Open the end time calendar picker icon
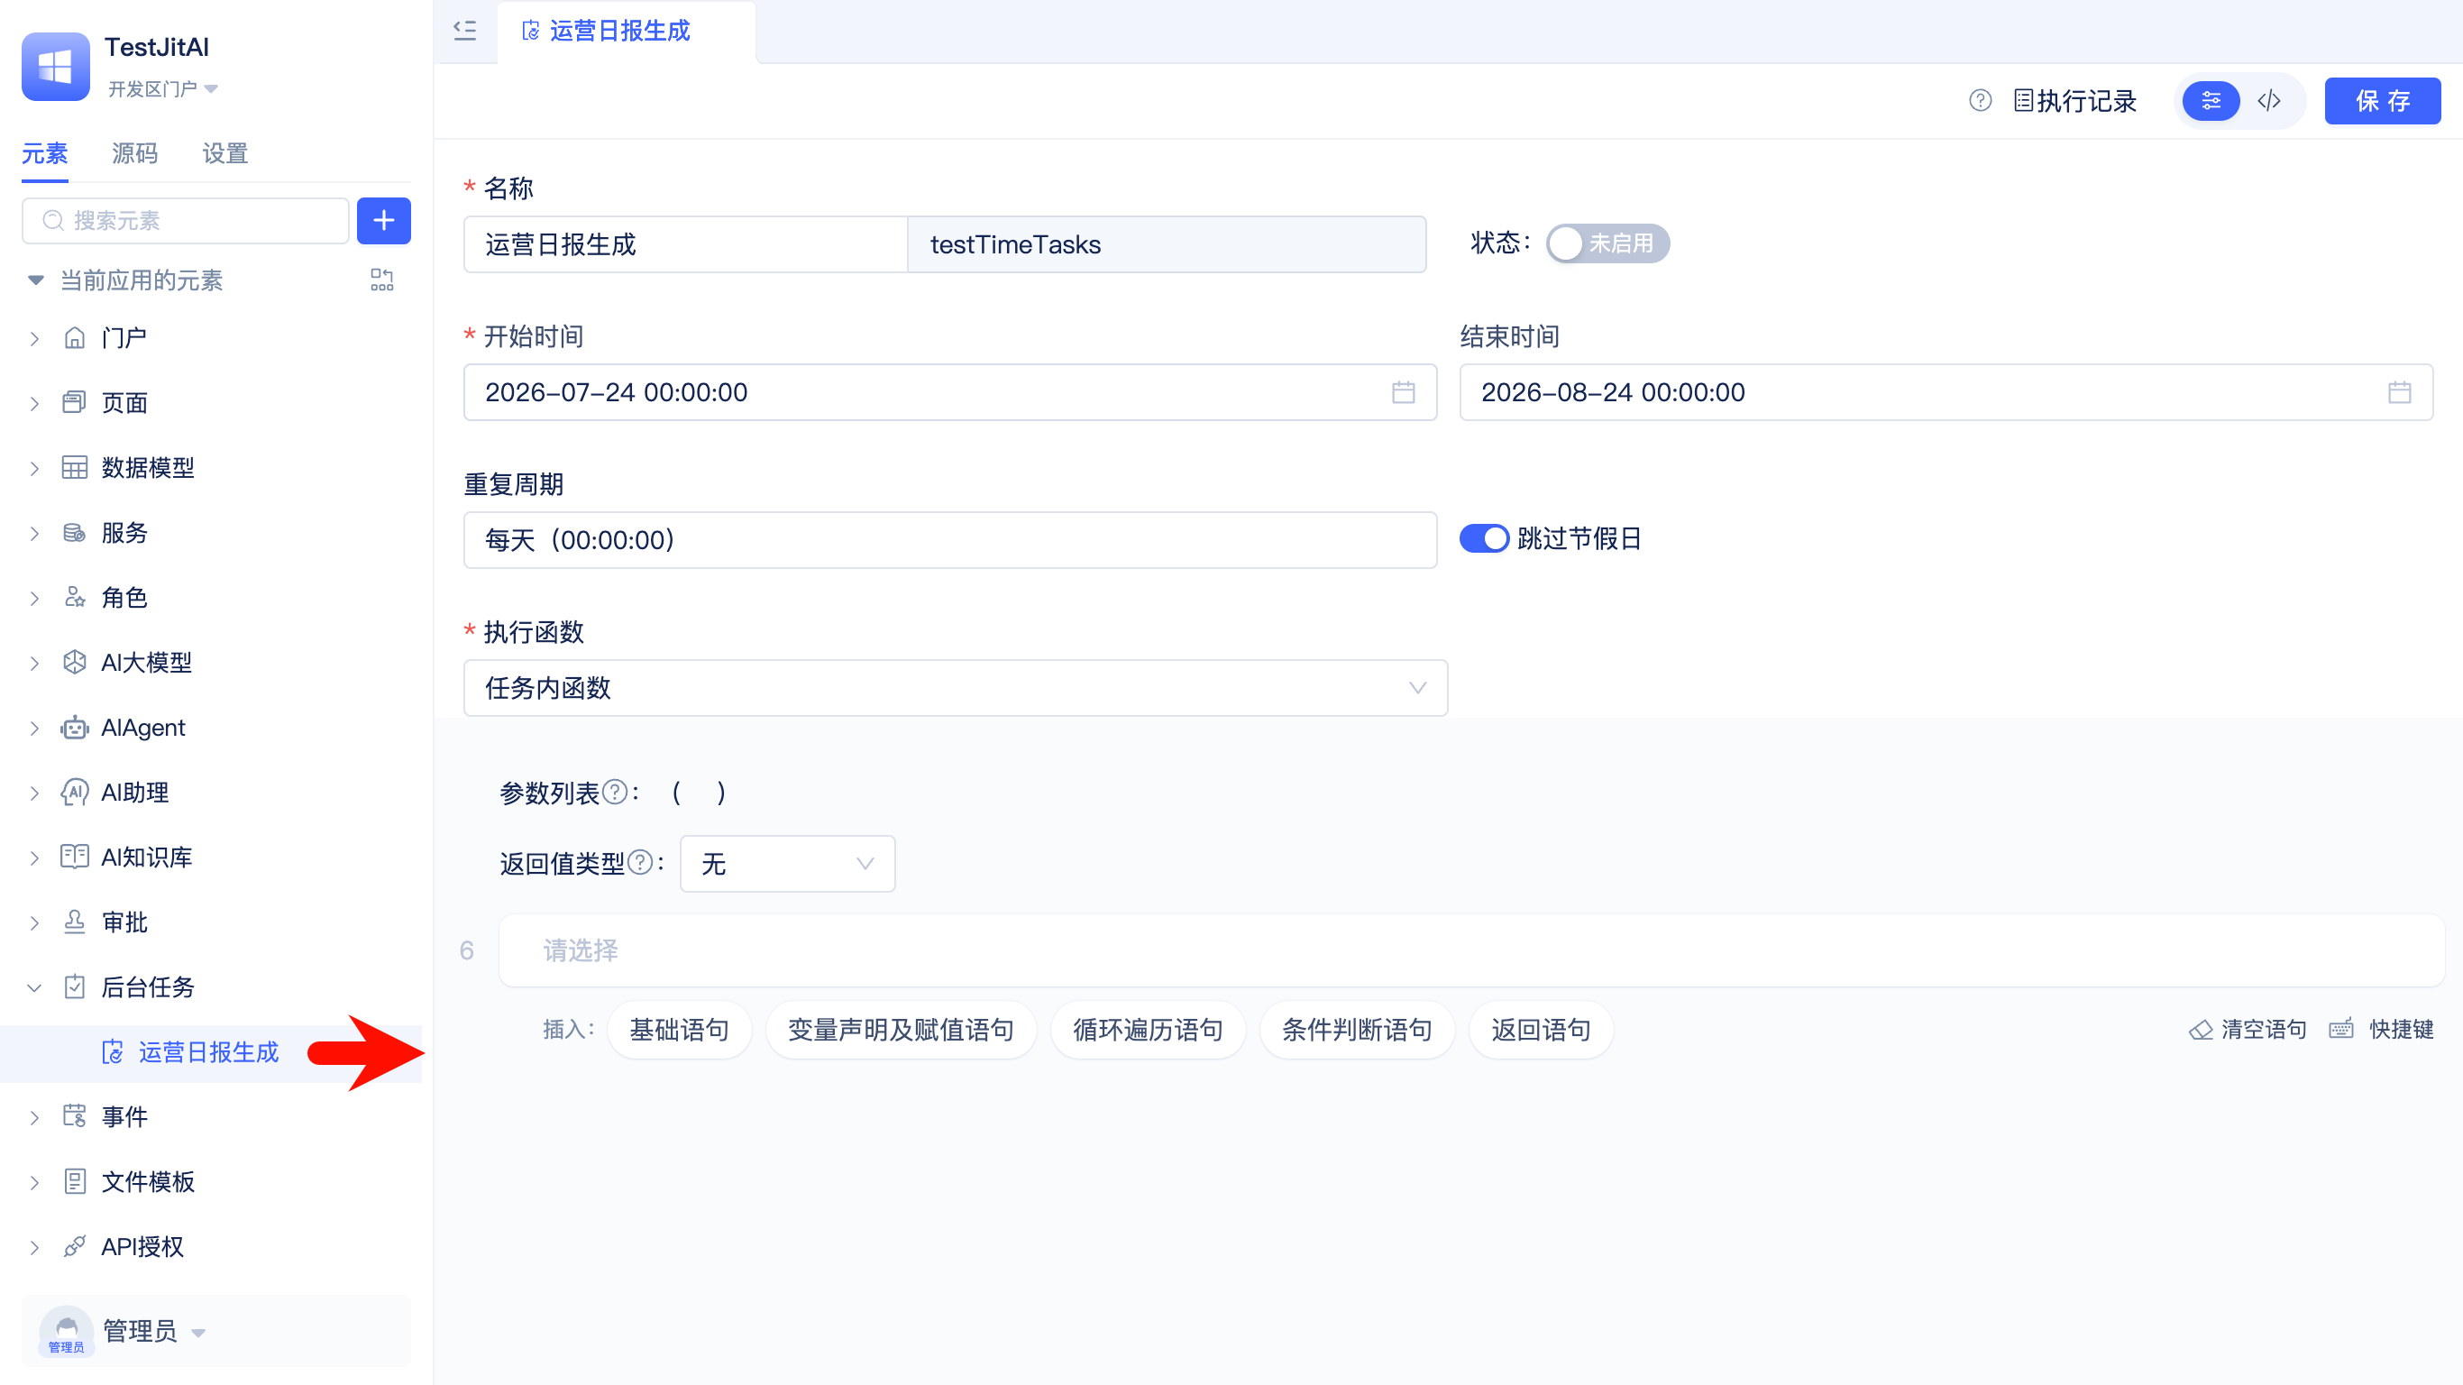This screenshot has width=2463, height=1385. (x=2399, y=392)
